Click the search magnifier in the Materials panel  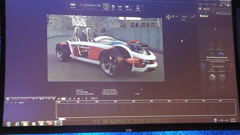click(217, 13)
